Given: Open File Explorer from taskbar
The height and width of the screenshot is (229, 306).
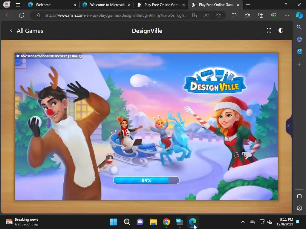Looking at the screenshot, I should tap(153, 222).
